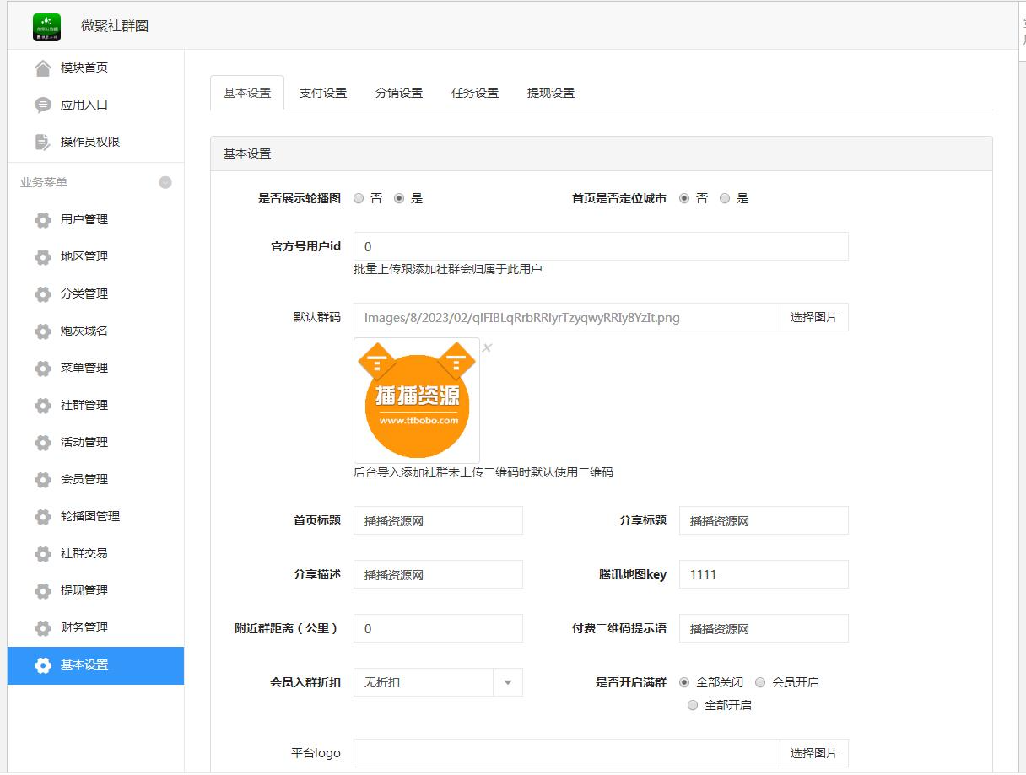Open 轮播图管理 text label in the sidebar

click(x=90, y=516)
